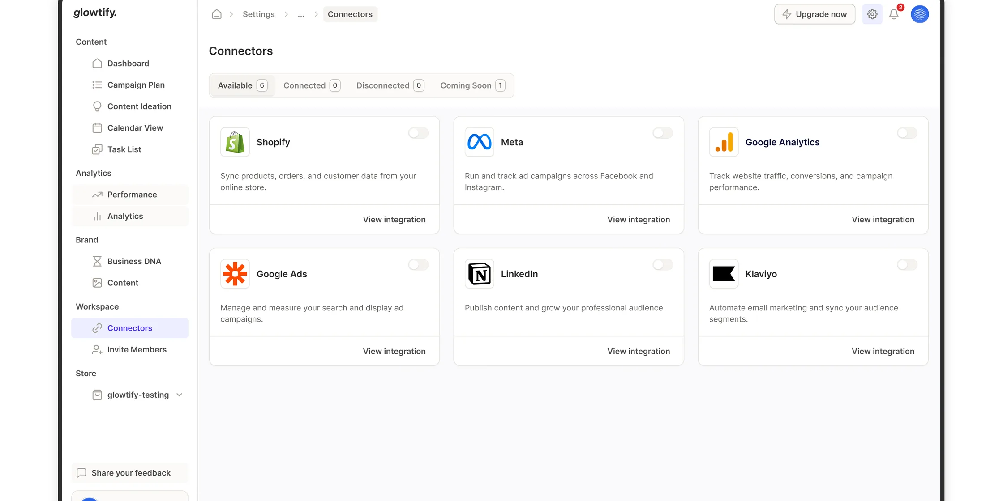Go to Campaign Plan in sidebar
The image size is (1003, 501).
[x=130, y=85]
